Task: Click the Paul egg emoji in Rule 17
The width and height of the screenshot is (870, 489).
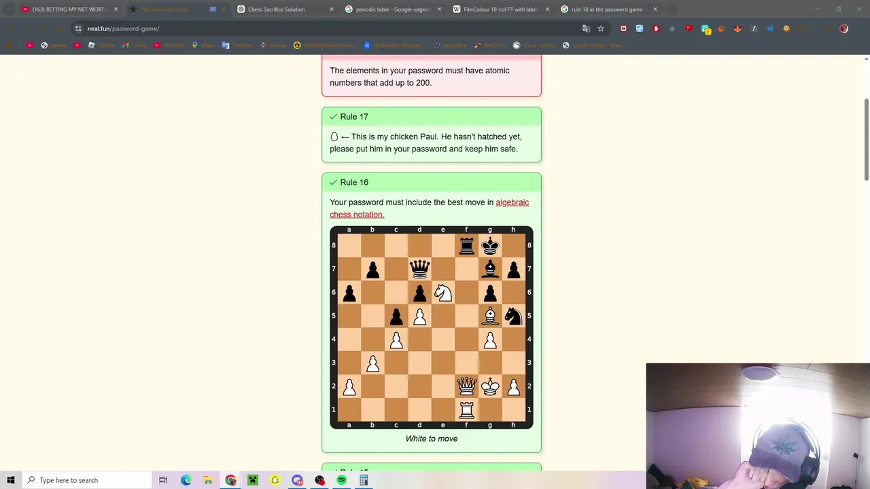Action: click(334, 137)
